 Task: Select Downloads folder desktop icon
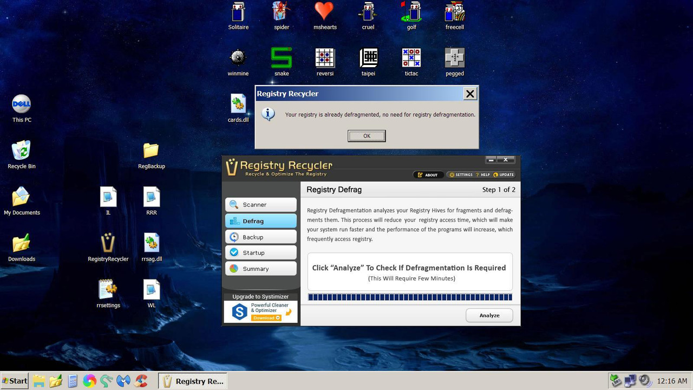coord(22,248)
